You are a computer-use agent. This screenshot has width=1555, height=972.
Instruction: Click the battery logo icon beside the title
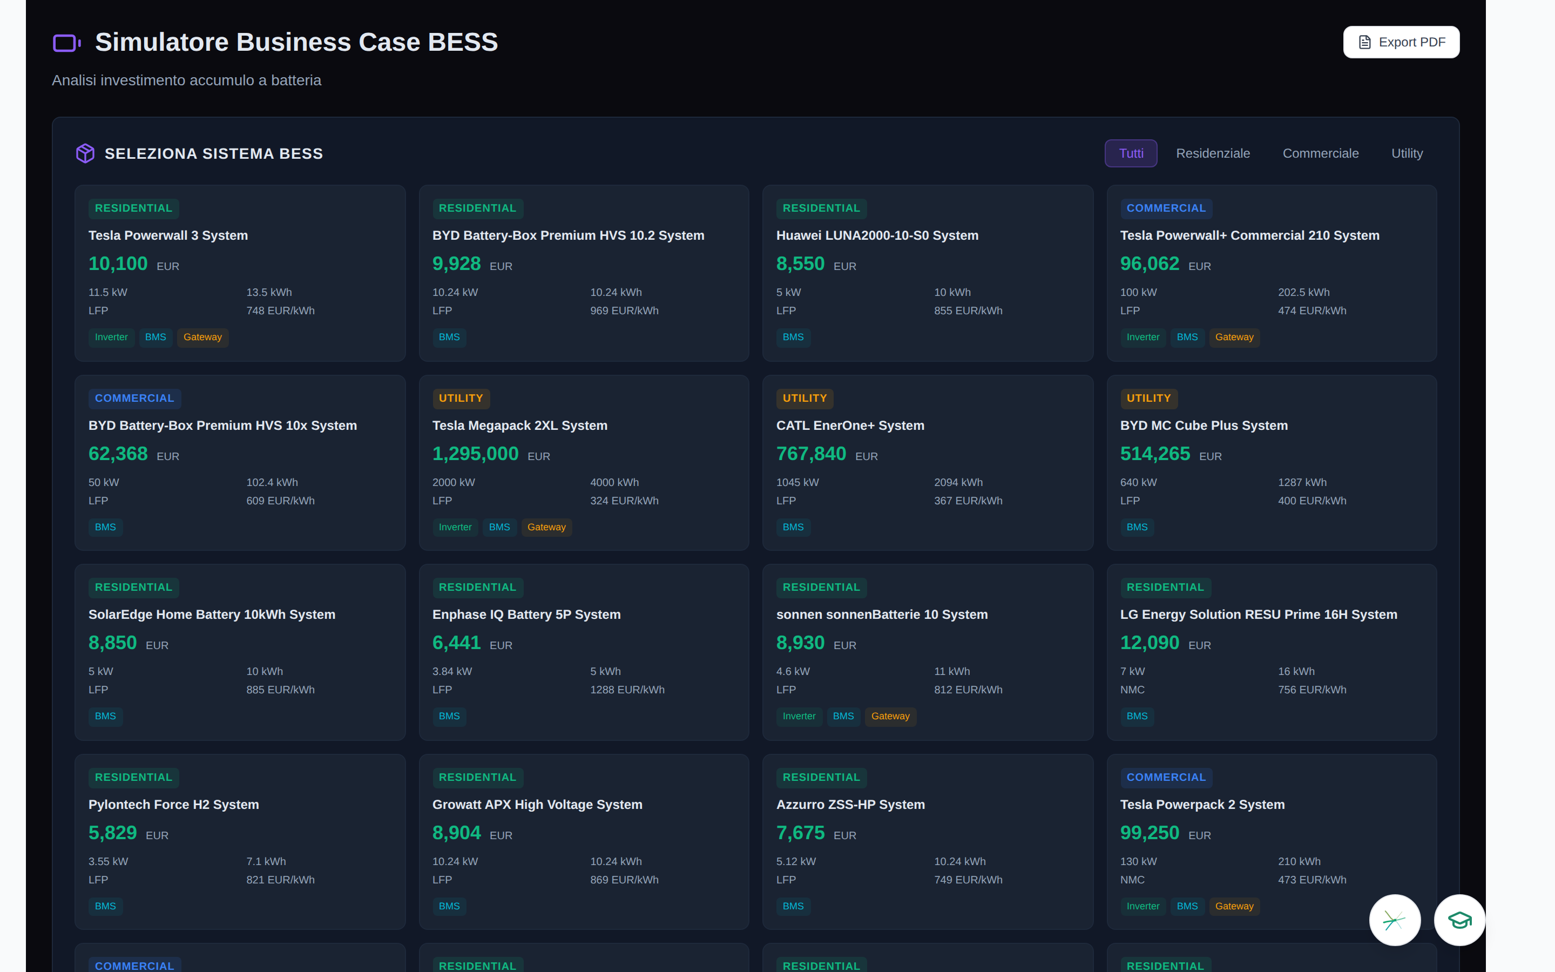point(66,43)
